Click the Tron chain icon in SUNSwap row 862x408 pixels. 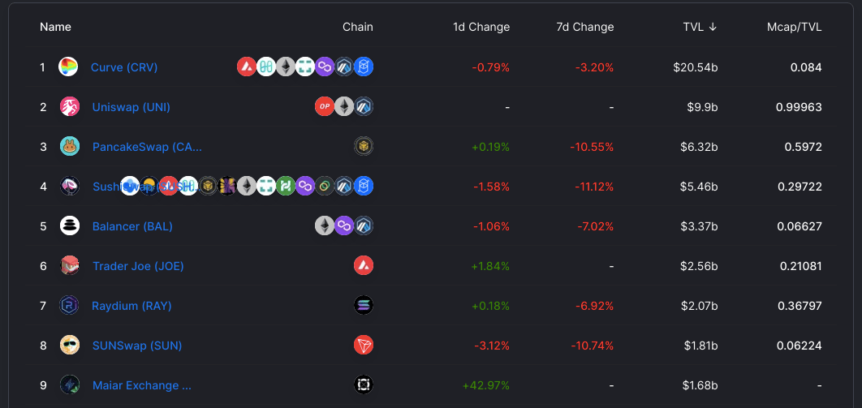click(364, 346)
